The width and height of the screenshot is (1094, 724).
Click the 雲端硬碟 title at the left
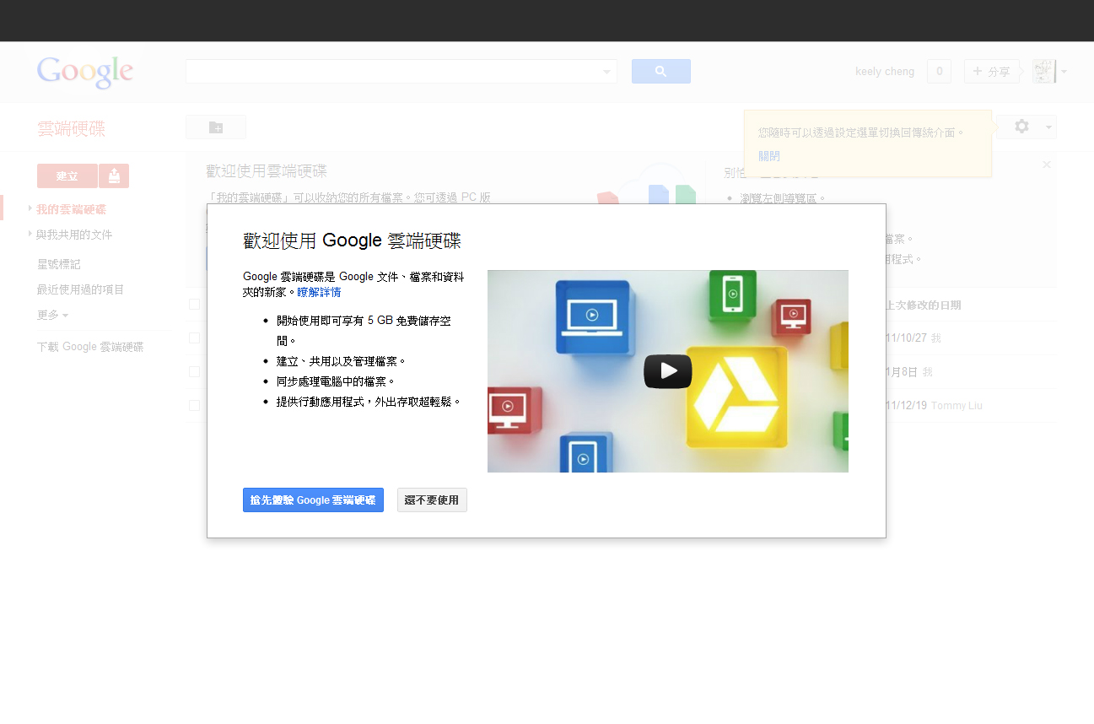[72, 129]
